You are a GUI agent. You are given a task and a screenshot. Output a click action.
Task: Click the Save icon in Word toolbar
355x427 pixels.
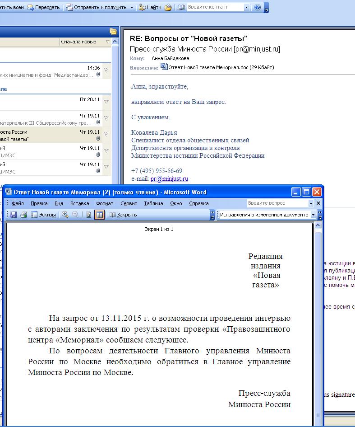[14, 215]
